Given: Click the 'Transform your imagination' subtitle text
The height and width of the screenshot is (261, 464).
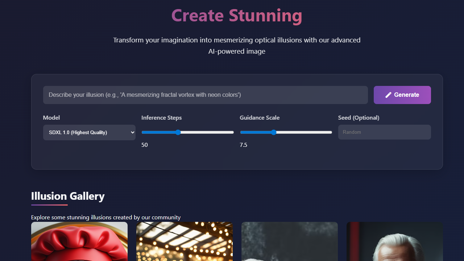Looking at the screenshot, I should [237, 46].
